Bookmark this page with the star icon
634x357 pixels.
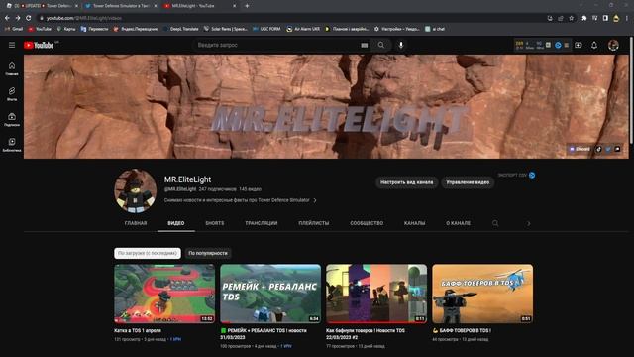pyautogui.click(x=571, y=18)
